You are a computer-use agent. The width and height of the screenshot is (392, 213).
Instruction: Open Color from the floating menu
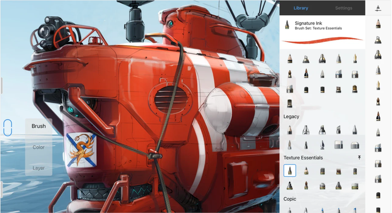click(x=39, y=147)
